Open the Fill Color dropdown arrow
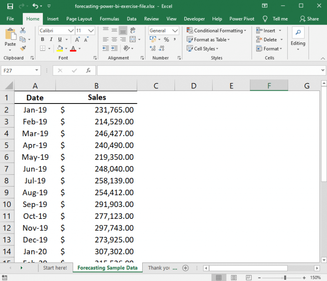The width and height of the screenshot is (327, 281). click(65, 48)
